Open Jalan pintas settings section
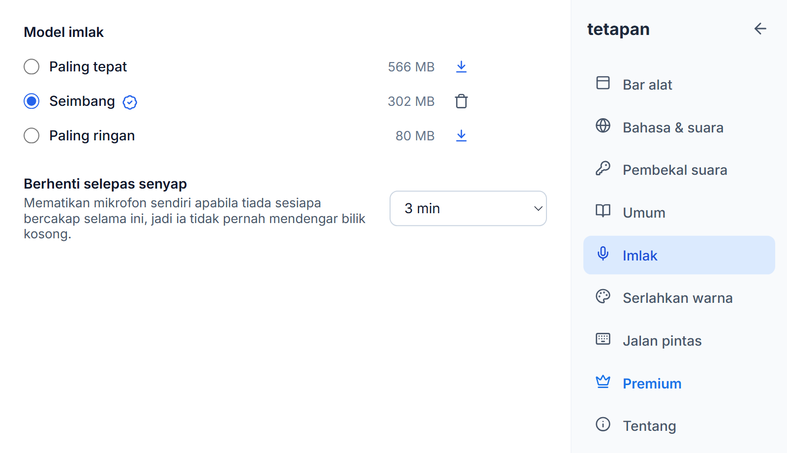Image resolution: width=787 pixels, height=453 pixels. click(679, 341)
